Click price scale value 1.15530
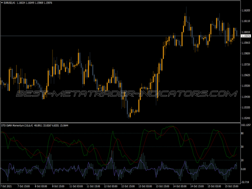Image resolution: width=252 pixels, height=189 pixels. click(x=246, y=86)
